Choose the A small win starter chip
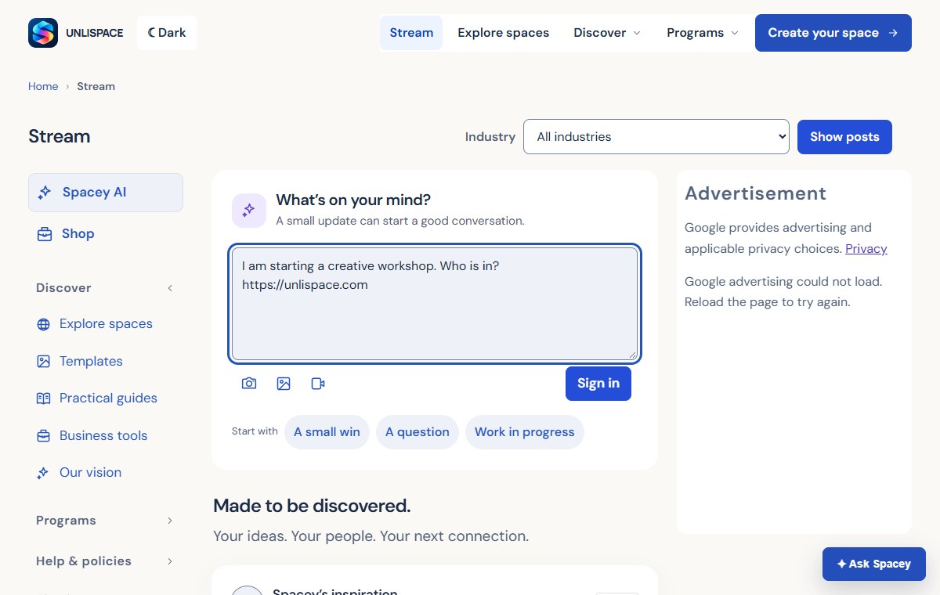Screen dimensions: 940x595 coord(327,432)
